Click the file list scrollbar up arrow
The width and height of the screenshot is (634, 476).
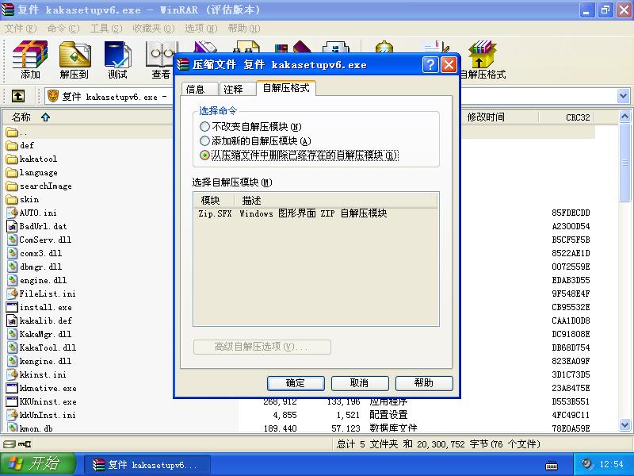pyautogui.click(x=624, y=117)
